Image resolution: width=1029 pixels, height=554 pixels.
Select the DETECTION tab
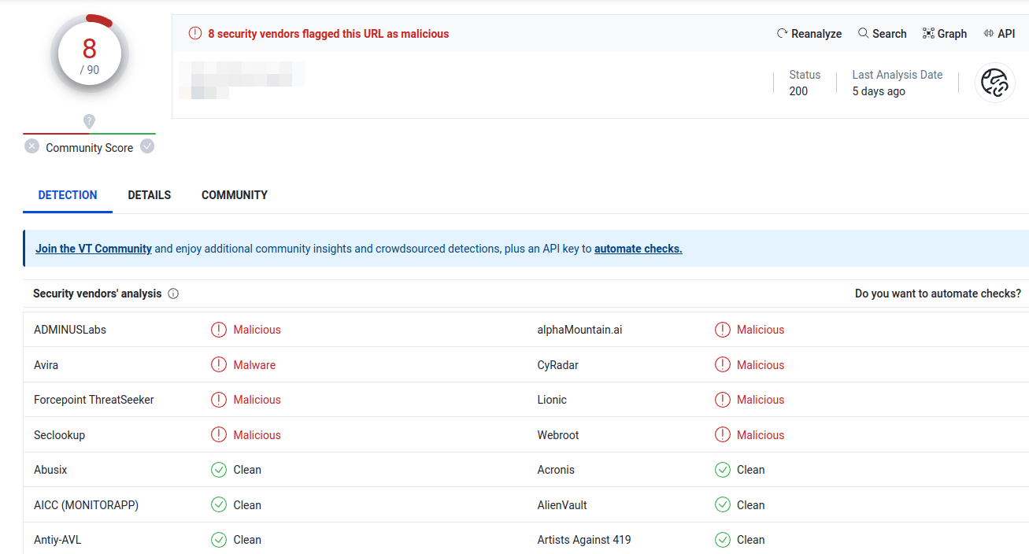(x=68, y=195)
